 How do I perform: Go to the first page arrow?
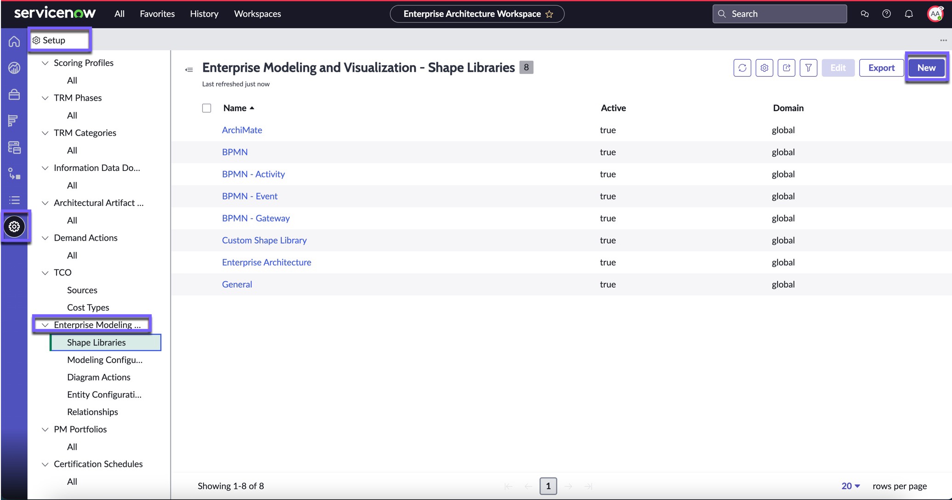[508, 486]
